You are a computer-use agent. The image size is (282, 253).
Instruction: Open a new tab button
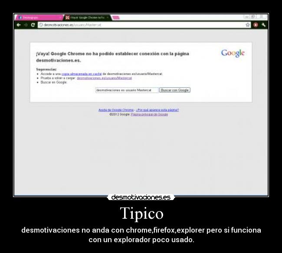pos(116,18)
